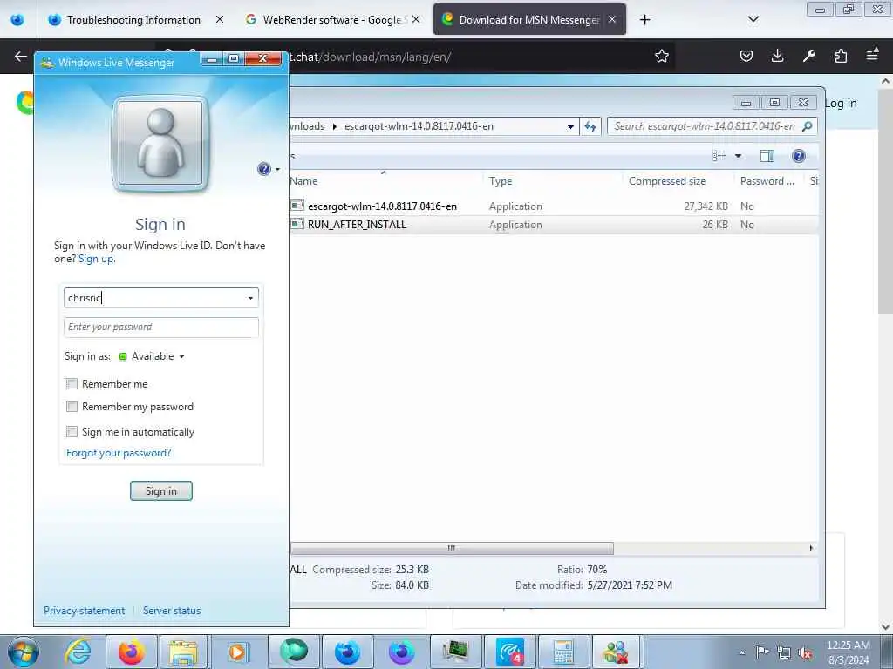Click the Explorer help icon
The image size is (893, 669).
click(x=799, y=156)
